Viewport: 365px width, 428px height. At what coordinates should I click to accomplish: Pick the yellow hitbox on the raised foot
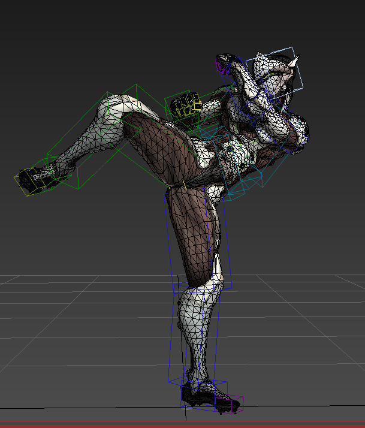pyautogui.click(x=29, y=181)
